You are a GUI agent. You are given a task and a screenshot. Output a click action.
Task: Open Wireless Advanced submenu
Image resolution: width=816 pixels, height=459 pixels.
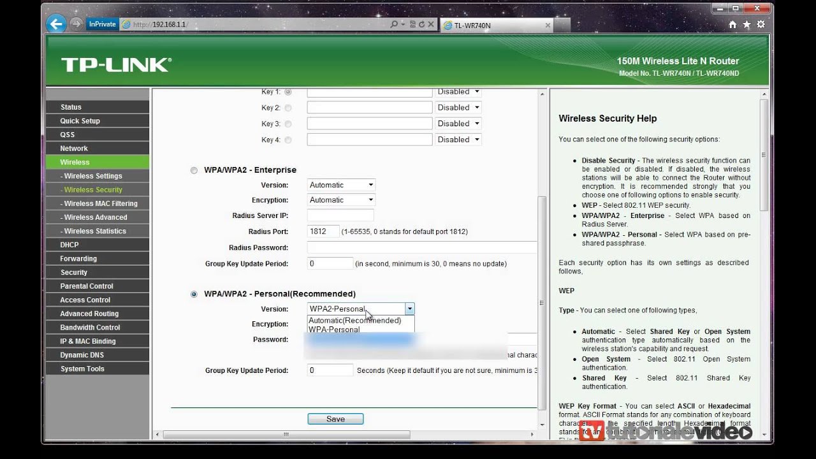[x=98, y=217]
